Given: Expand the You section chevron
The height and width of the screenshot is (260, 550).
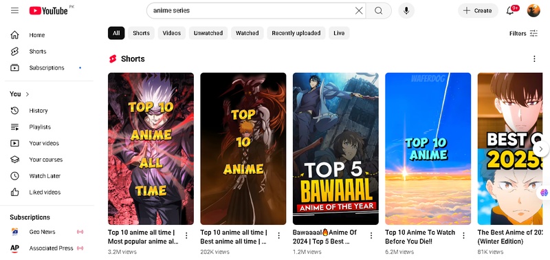Looking at the screenshot, I should tap(27, 94).
